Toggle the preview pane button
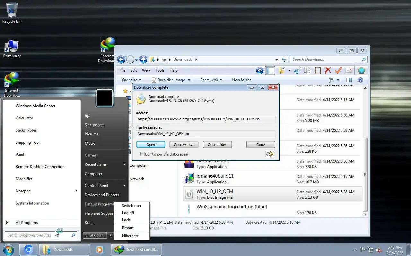The height and width of the screenshot is (256, 411). coord(349,80)
